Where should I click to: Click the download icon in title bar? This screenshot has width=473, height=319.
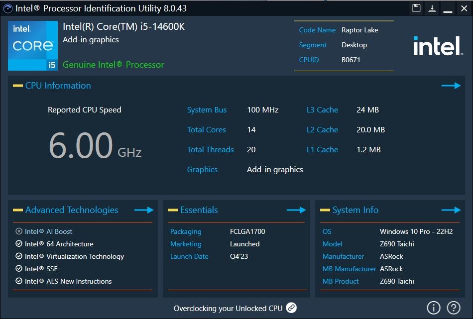pos(432,8)
